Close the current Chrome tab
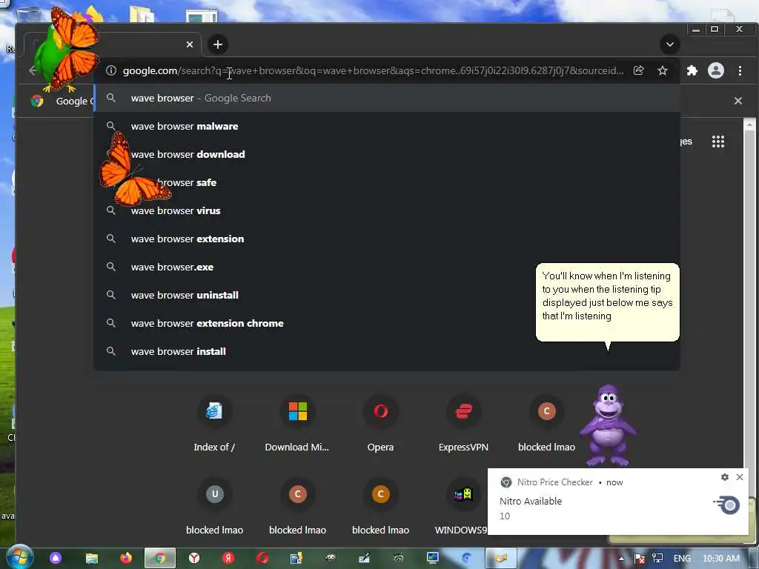Viewport: 759px width, 569px height. (190, 44)
